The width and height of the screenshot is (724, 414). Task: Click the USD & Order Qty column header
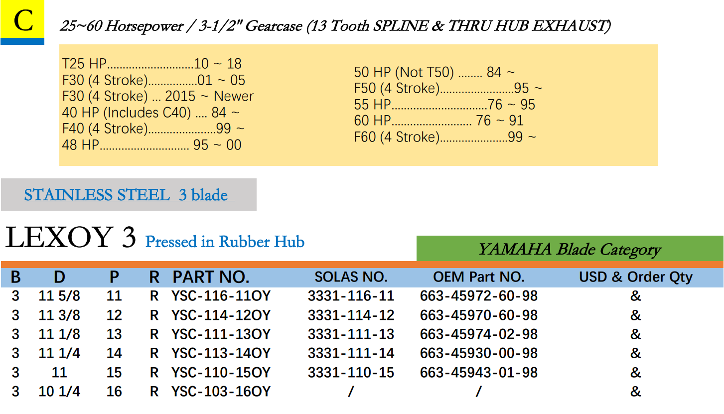click(636, 277)
